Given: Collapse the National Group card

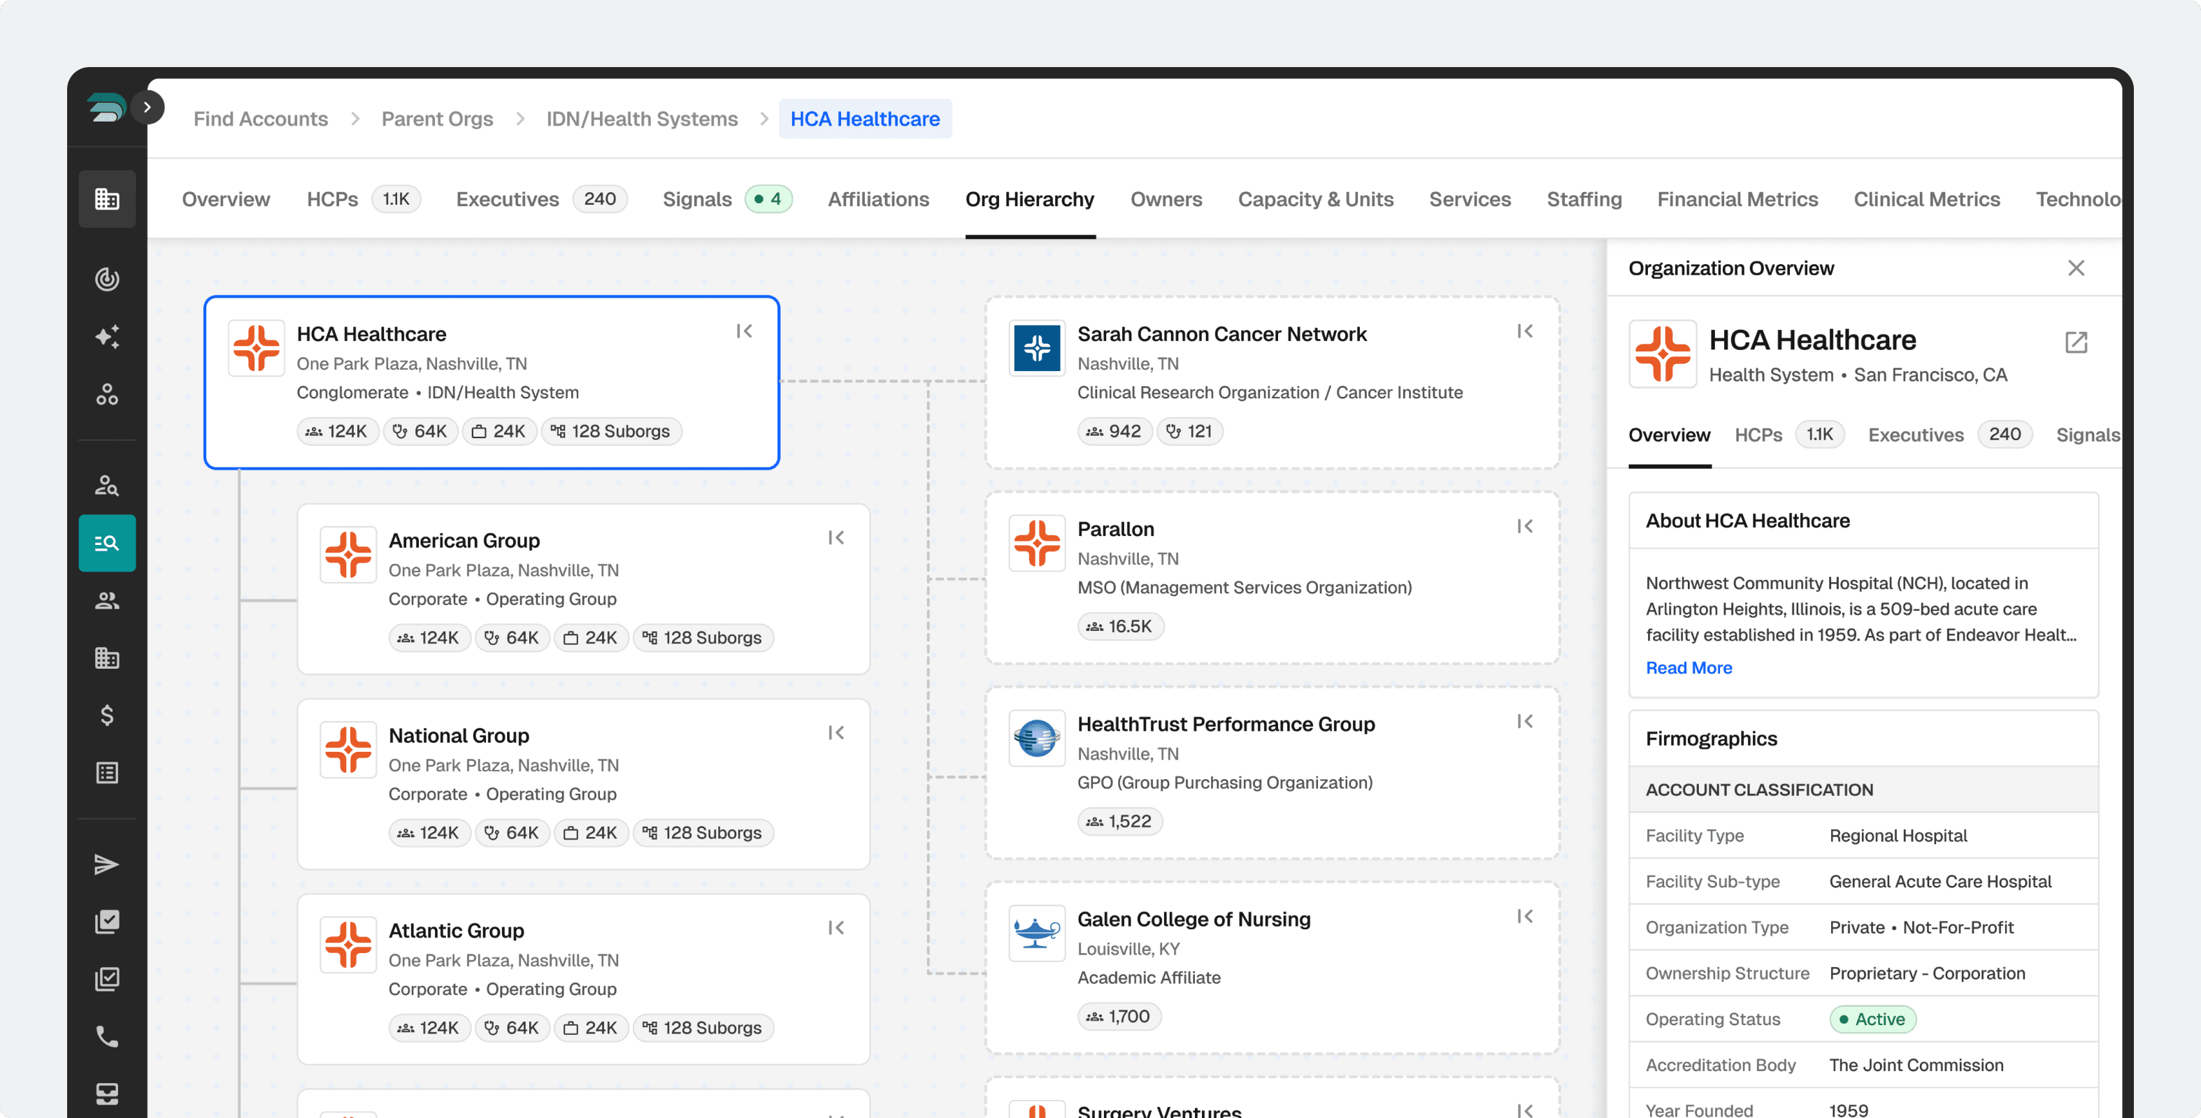Looking at the screenshot, I should click(836, 733).
